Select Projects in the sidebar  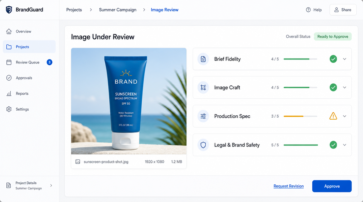(29, 47)
